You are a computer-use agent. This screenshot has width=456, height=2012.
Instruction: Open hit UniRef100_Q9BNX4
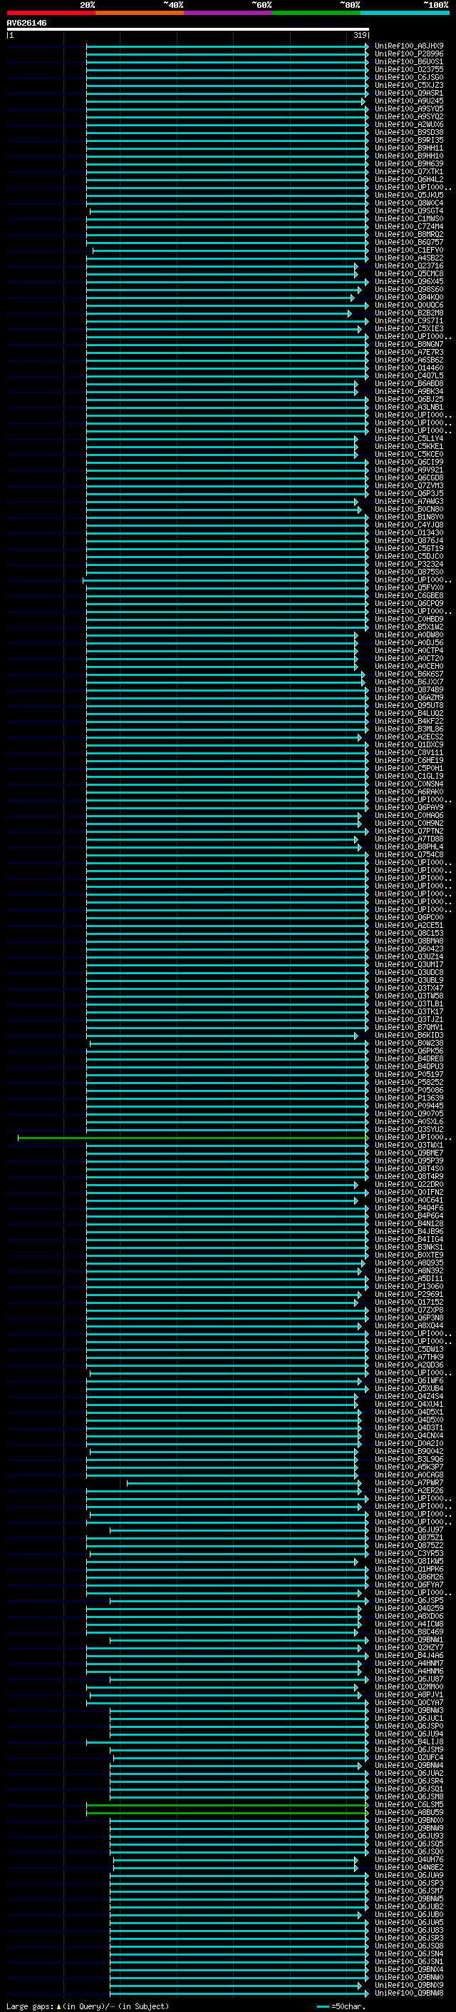[x=409, y=1969]
